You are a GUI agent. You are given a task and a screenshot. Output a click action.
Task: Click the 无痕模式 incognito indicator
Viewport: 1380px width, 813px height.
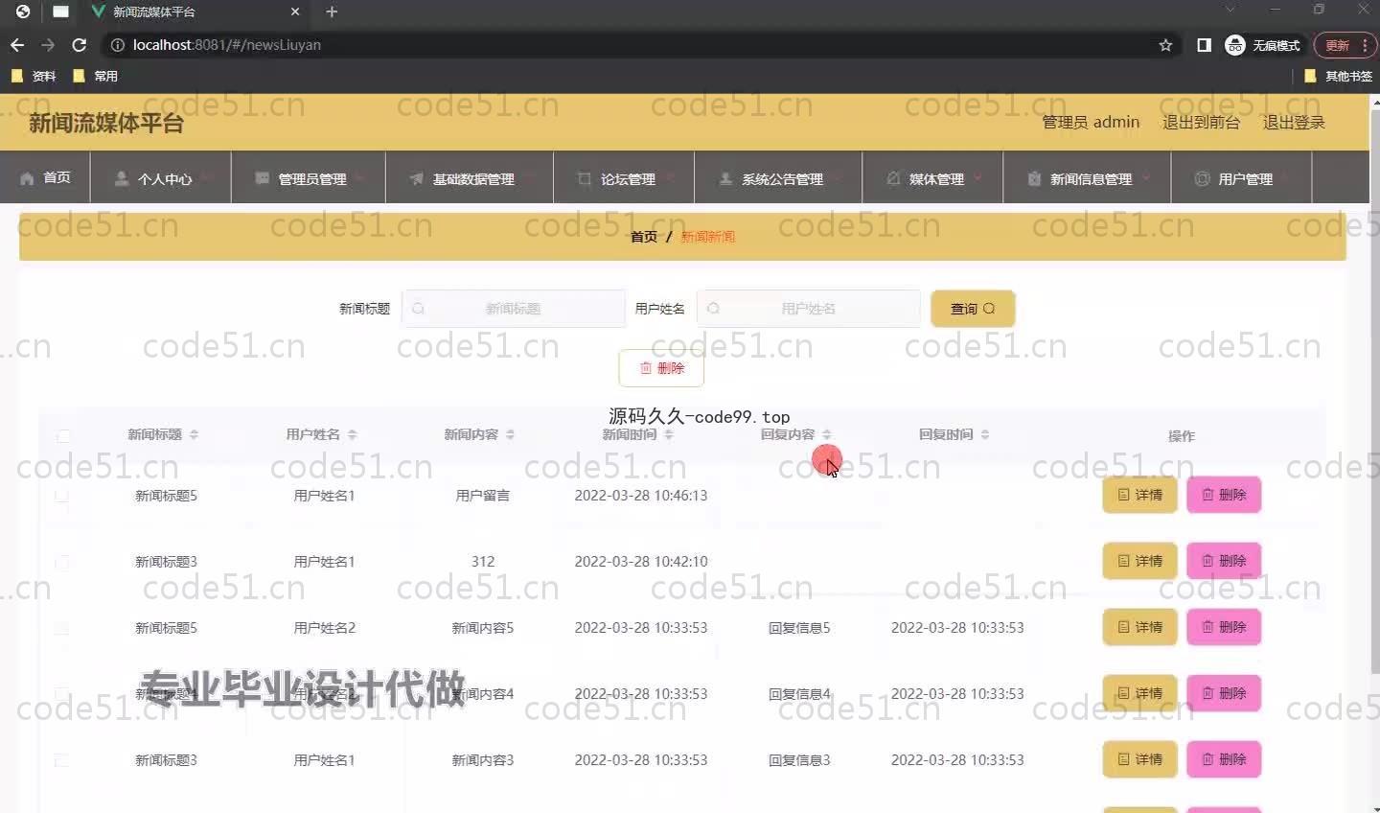point(1263,45)
